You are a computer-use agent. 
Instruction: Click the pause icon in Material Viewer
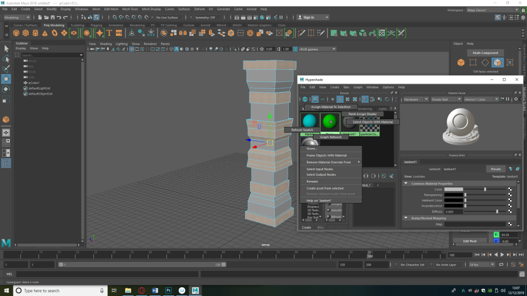507,99
